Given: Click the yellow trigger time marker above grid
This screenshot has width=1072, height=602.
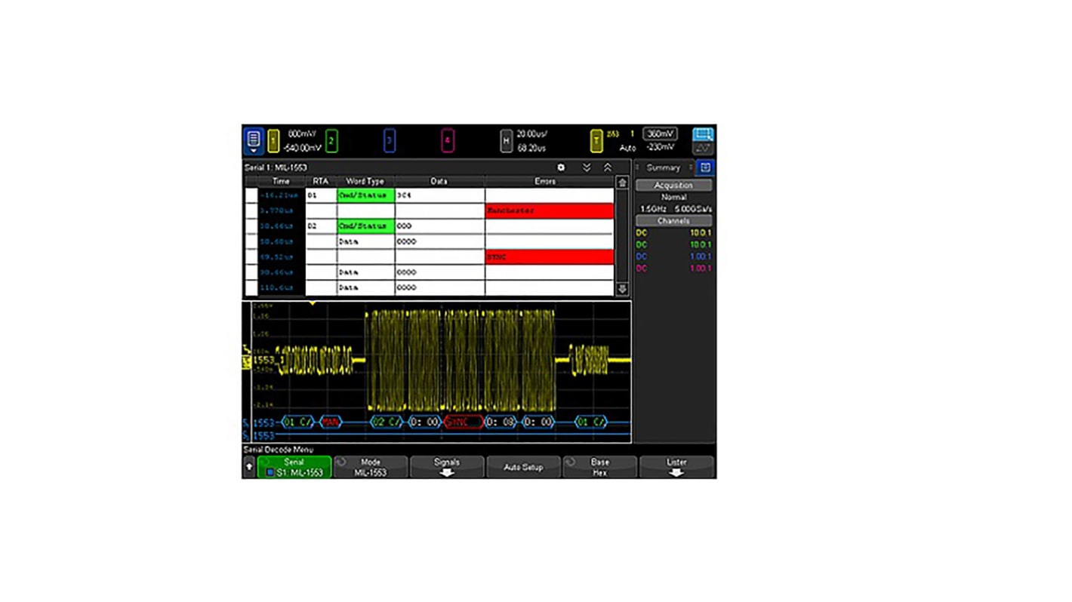Looking at the screenshot, I should click(x=312, y=304).
